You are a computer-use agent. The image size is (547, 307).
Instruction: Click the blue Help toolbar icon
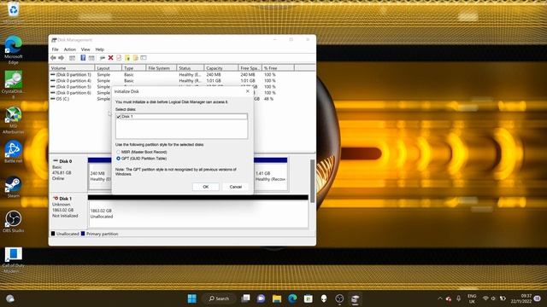tap(83, 58)
